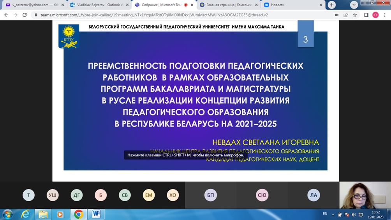Viewport: 391px width, 220px height.
Task: Switch the EN keyboard language indicator
Action: coord(325,214)
